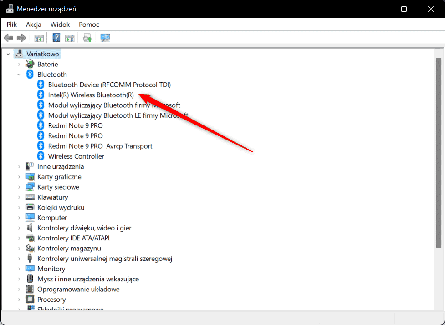Select the Komputer label
This screenshot has width=445, height=325.
pos(52,218)
